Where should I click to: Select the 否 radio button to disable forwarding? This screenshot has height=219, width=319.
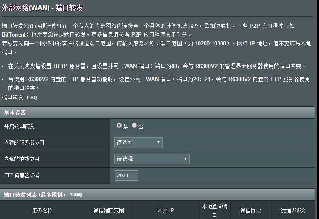134,126
